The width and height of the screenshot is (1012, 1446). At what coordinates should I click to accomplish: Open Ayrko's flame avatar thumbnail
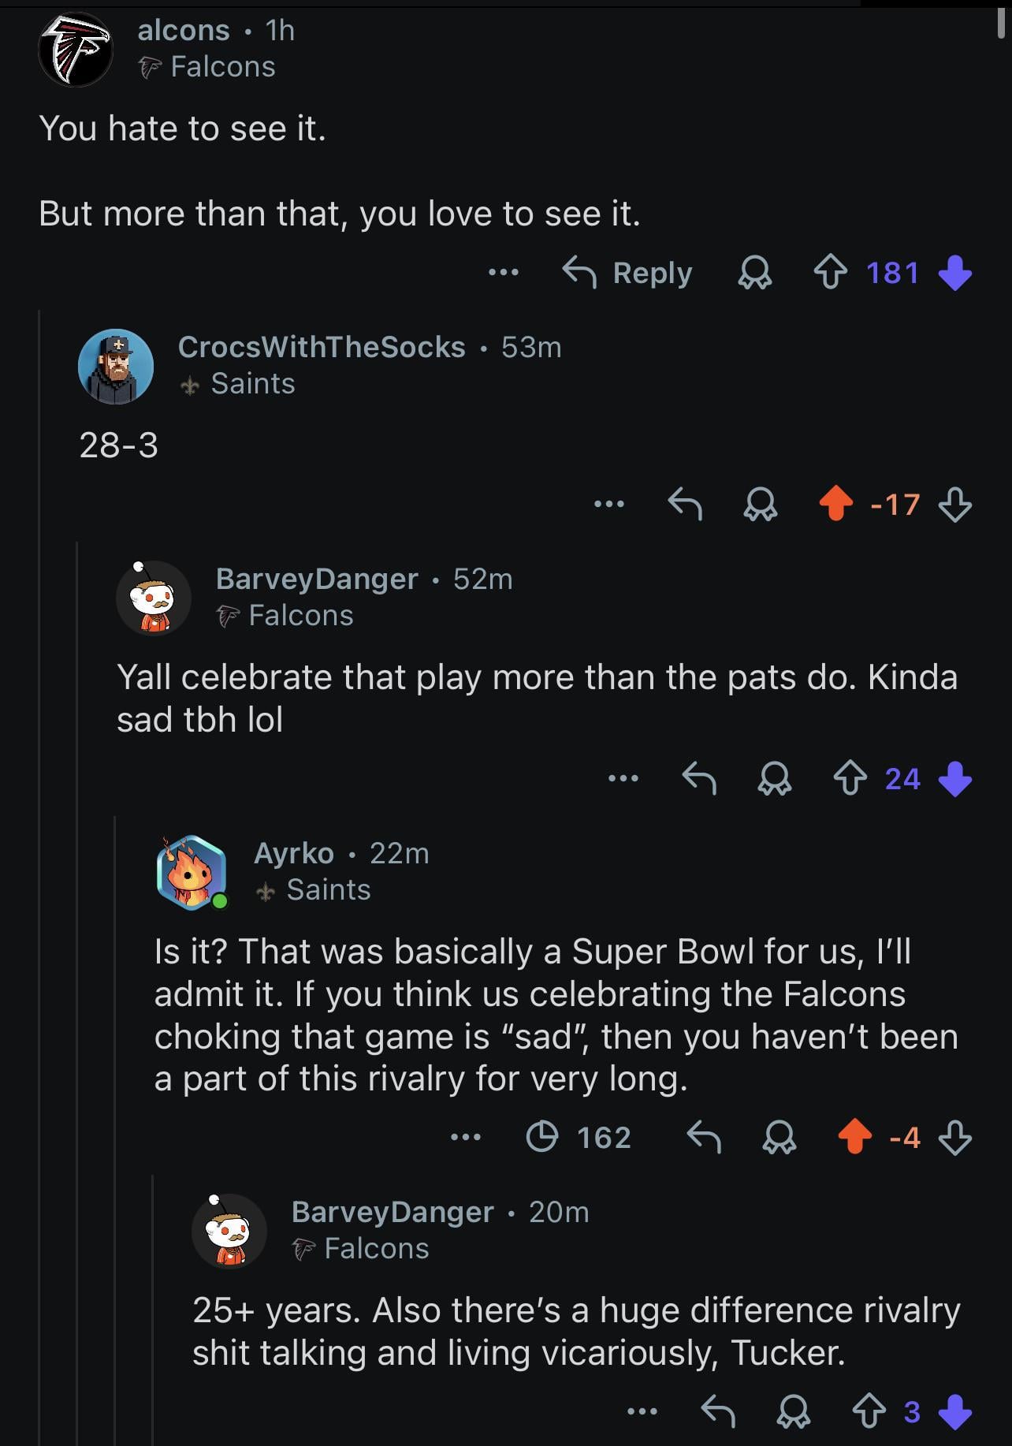(192, 872)
